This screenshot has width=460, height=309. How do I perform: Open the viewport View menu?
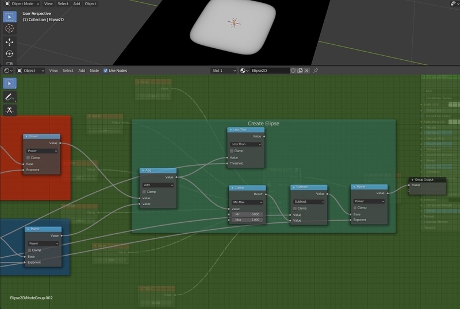[48, 4]
